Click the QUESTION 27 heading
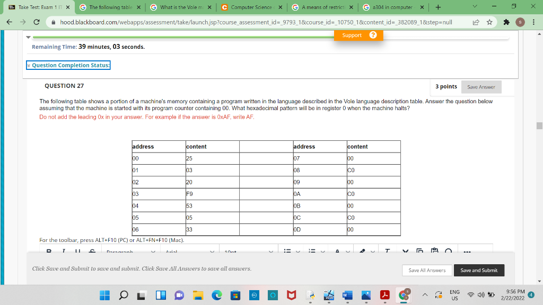This screenshot has height=305, width=543. pyautogui.click(x=64, y=86)
